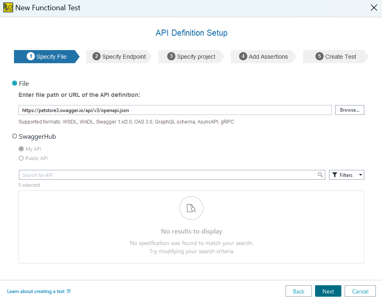Open the Filters dropdown

pyautogui.click(x=360, y=174)
